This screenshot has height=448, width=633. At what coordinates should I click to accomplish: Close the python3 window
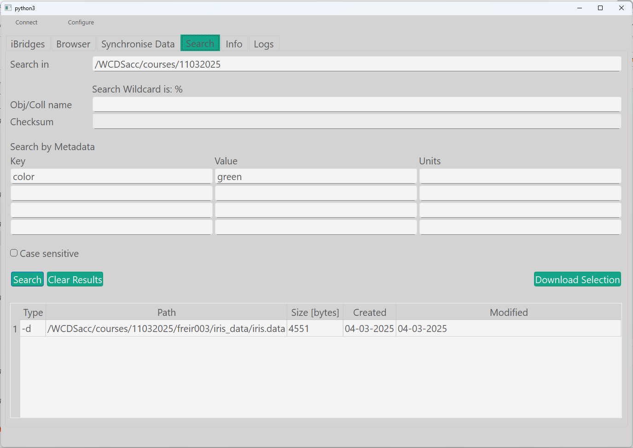pyautogui.click(x=621, y=8)
